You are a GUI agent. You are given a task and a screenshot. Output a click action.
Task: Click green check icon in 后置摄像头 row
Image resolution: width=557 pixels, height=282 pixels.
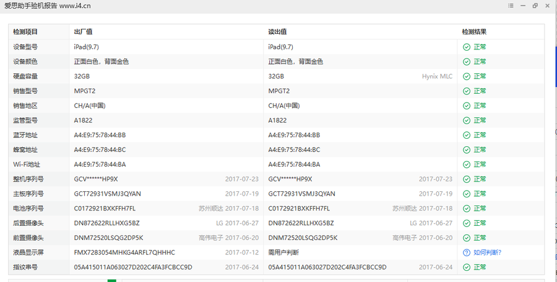click(467, 223)
